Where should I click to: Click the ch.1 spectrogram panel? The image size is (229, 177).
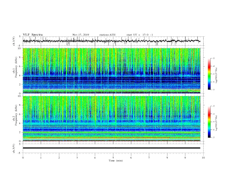(111, 71)
